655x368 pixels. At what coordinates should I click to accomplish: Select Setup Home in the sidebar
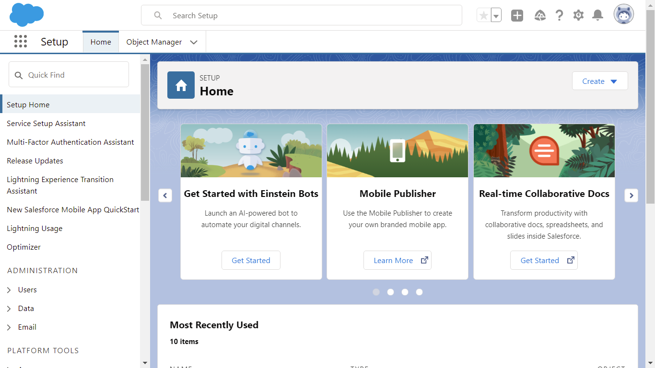(x=70, y=104)
